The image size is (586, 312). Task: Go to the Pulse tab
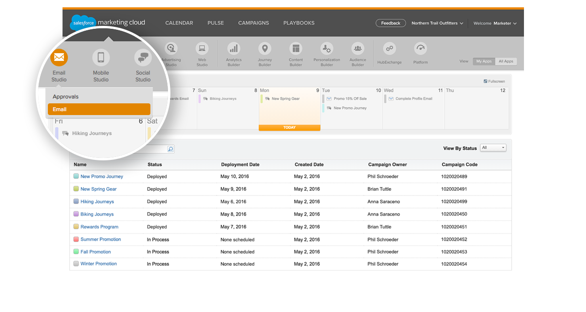216,23
